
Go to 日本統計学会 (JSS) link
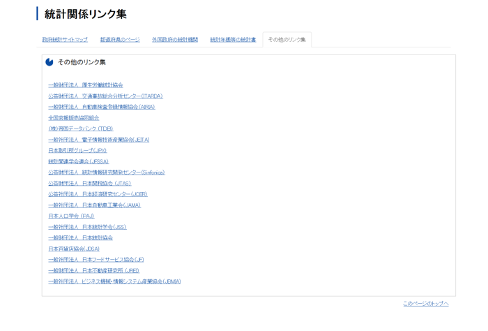pyautogui.click(x=87, y=227)
